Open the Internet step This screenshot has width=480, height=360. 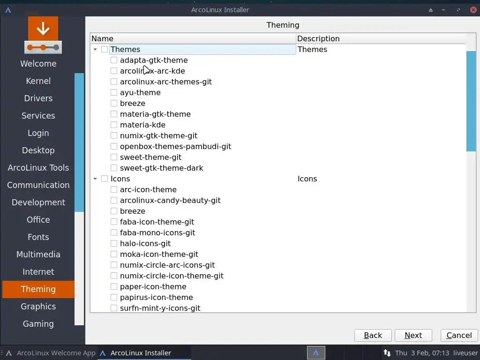point(38,272)
